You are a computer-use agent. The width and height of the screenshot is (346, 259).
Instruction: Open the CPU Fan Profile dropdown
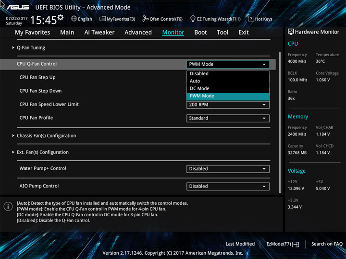[228, 118]
